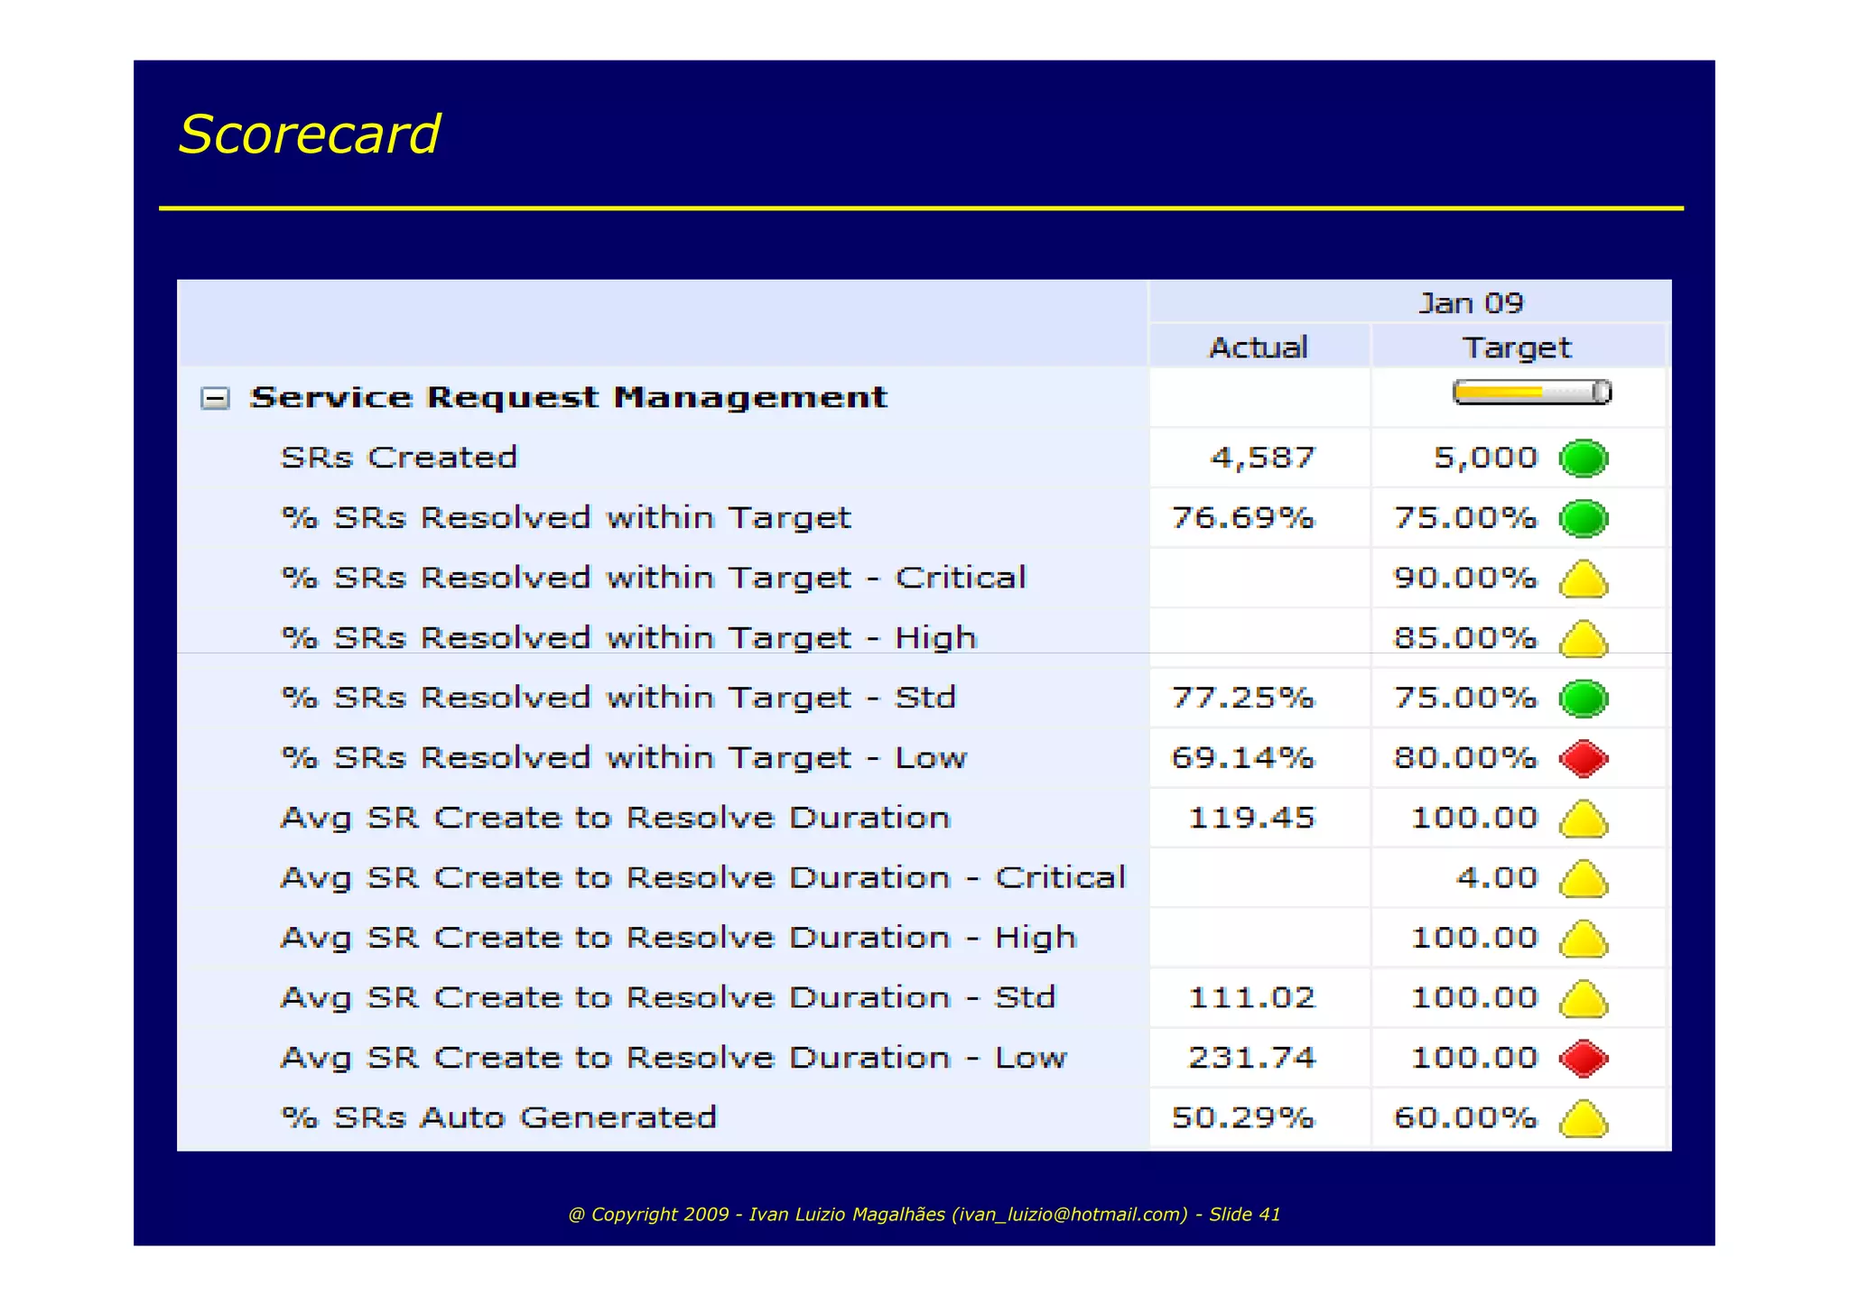Select the Target column header

[1518, 347]
